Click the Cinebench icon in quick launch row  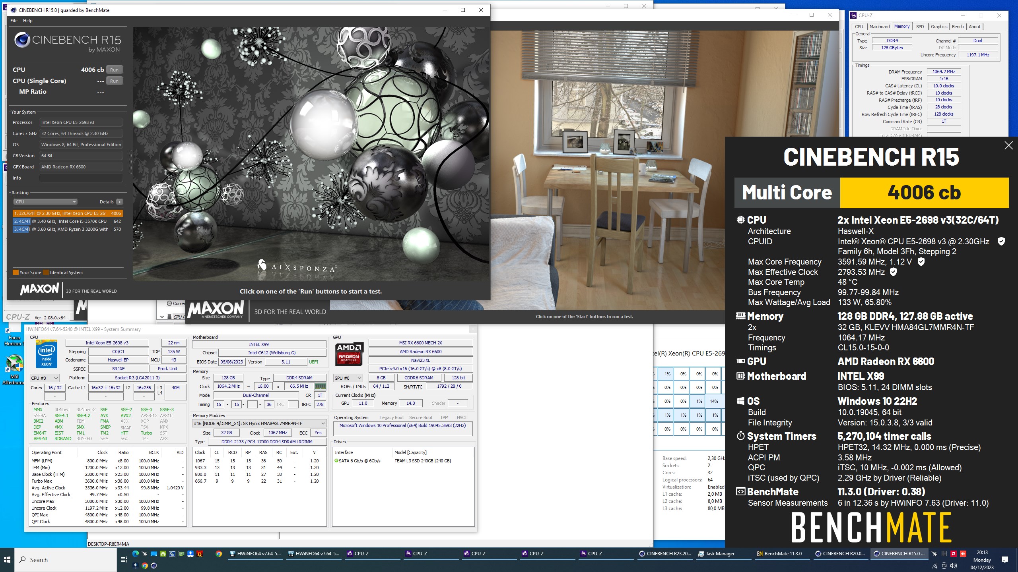pos(154,566)
